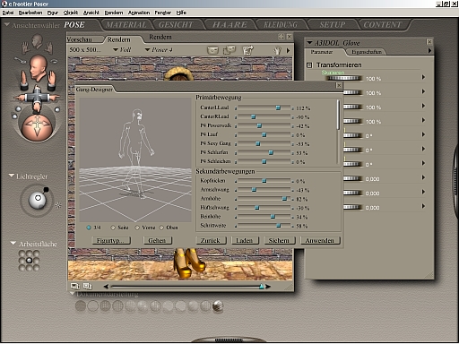This screenshot has height=344, width=459.
Task: Select the Seite view radio button
Action: coord(113,228)
